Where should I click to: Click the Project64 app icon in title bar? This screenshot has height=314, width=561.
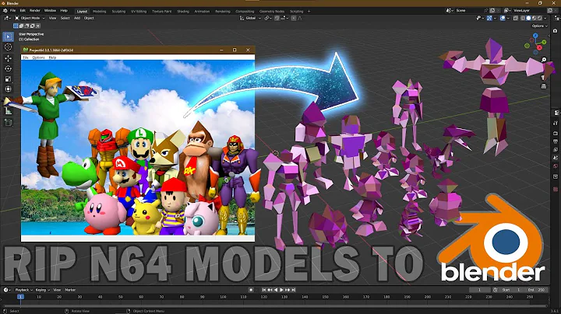[x=26, y=50]
